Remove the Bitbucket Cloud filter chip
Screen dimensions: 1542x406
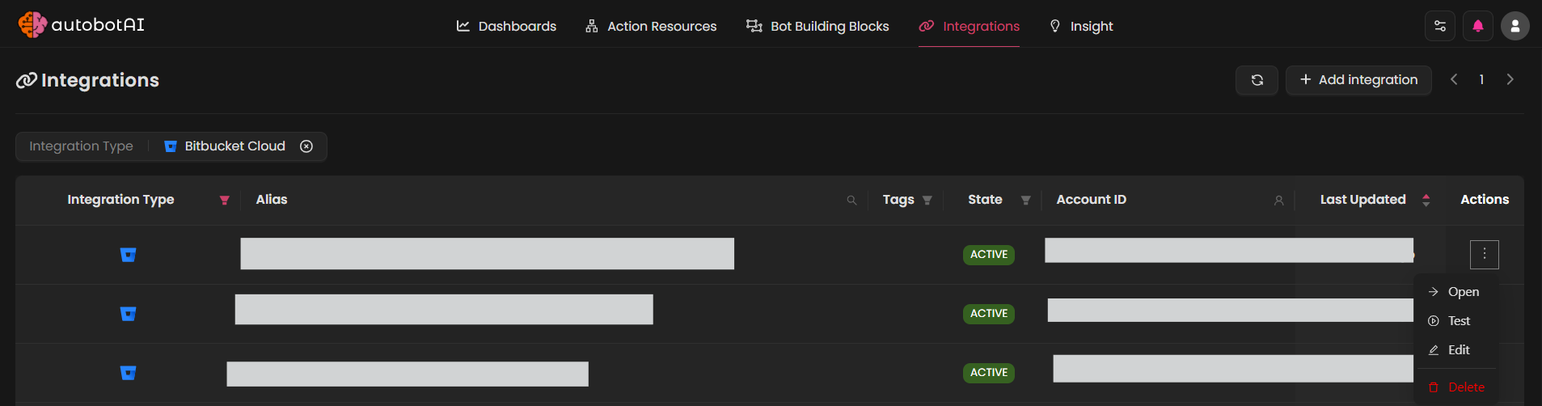coord(306,146)
